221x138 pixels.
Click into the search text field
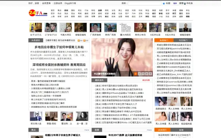coord(144,3)
